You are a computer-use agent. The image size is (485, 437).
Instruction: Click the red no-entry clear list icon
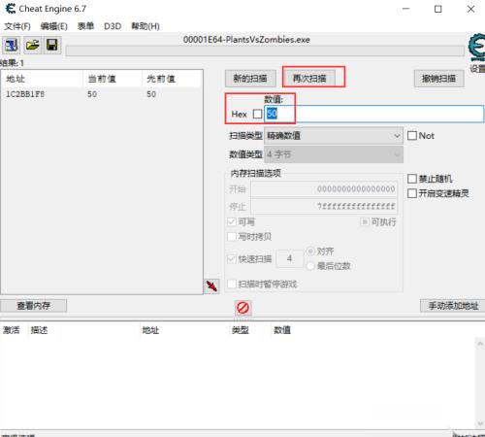[242, 308]
